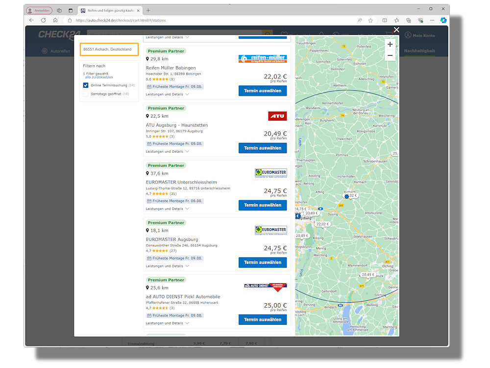This screenshot has height=368, width=490.
Task: Open Mein Konto in the header
Action: (420, 35)
